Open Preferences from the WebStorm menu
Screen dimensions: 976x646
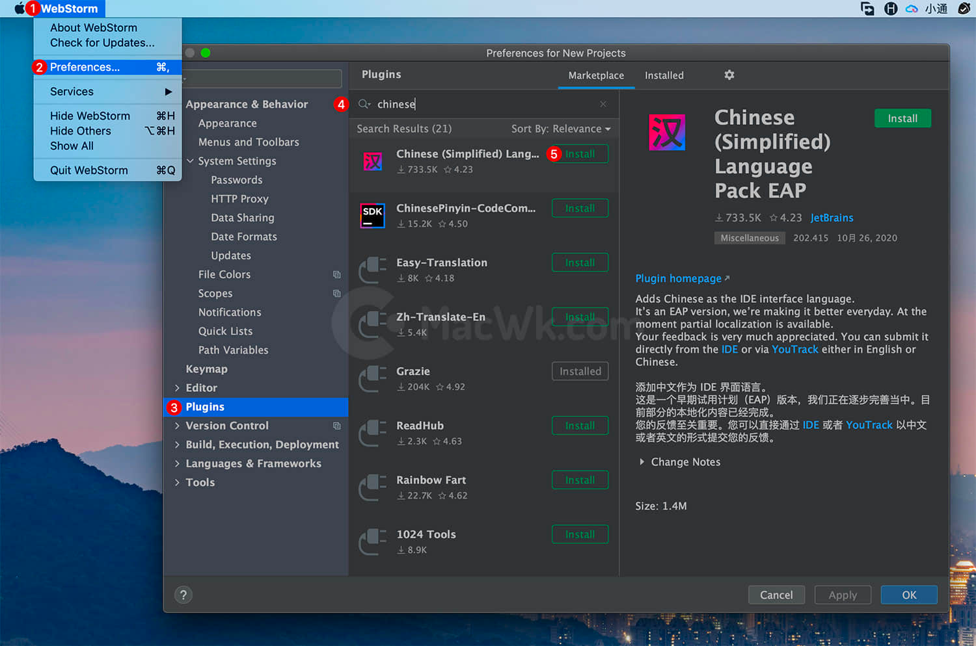click(x=107, y=67)
